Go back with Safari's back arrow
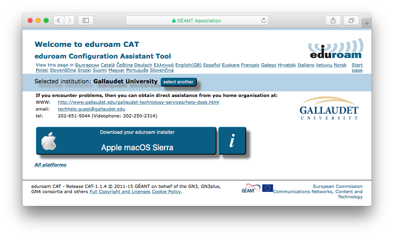The height and width of the screenshot is (238, 394). (x=59, y=20)
